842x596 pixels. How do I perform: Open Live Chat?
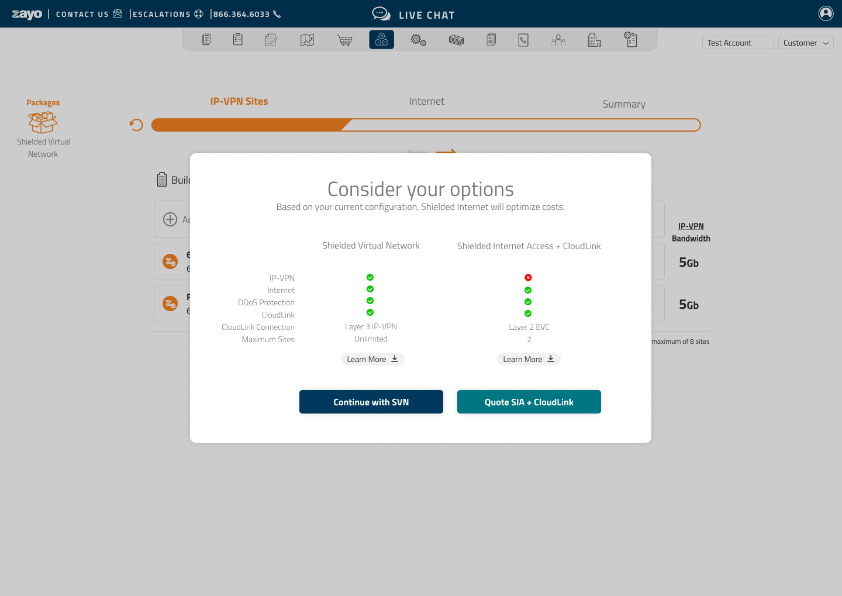(x=427, y=15)
